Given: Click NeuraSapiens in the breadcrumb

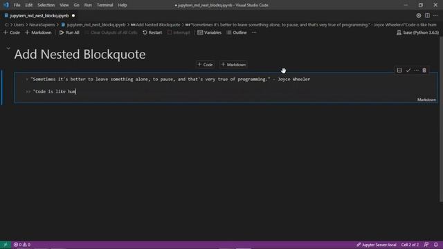Looking at the screenshot, I should 42,25.
